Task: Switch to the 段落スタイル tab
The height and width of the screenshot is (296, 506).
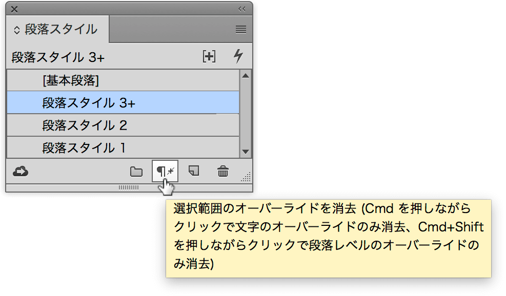Action: coord(57,29)
